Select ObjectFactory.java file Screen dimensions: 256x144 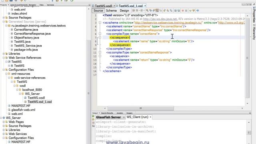coord(27,38)
